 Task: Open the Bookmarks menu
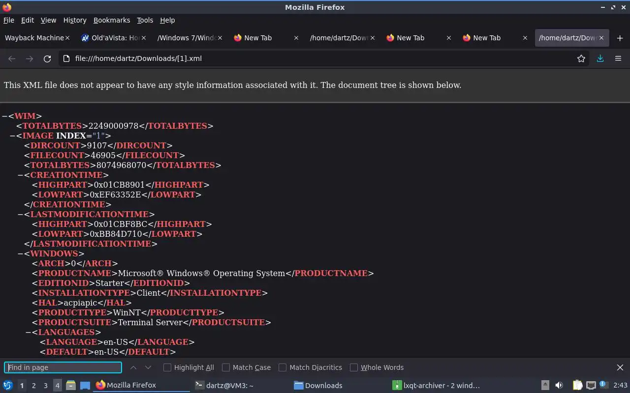tap(112, 20)
